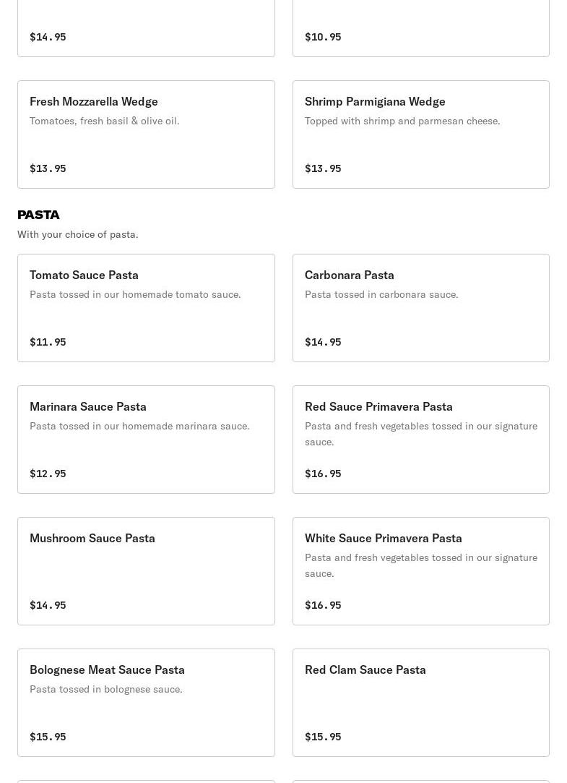This screenshot has width=567, height=783.
Task: Open the Bolognese Meat Sauce Pasta card
Action: 146,703
